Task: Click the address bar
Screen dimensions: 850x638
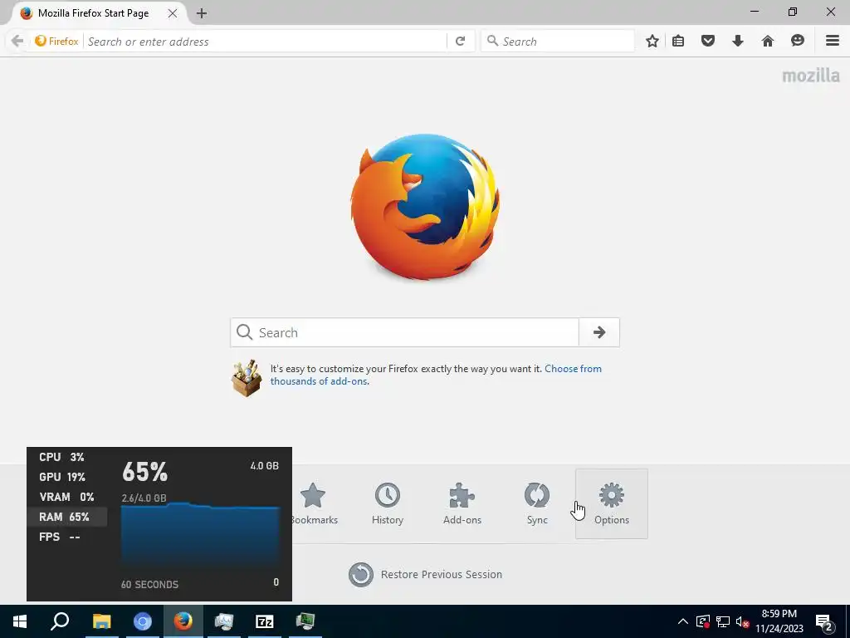Action: [266, 42]
